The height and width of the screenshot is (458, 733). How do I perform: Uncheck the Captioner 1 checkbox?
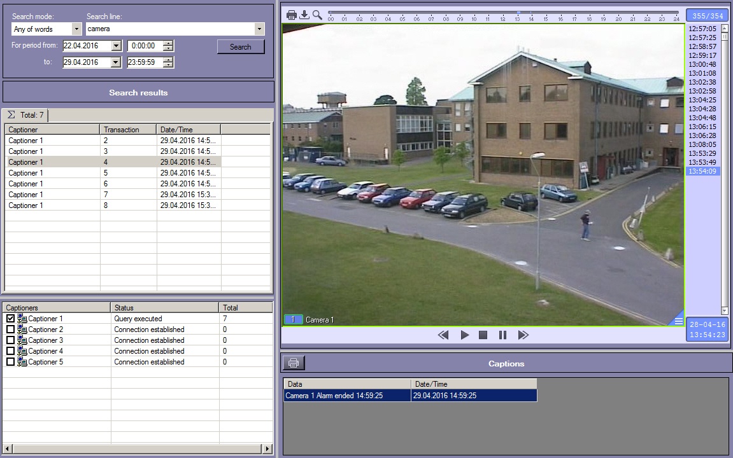(10, 319)
